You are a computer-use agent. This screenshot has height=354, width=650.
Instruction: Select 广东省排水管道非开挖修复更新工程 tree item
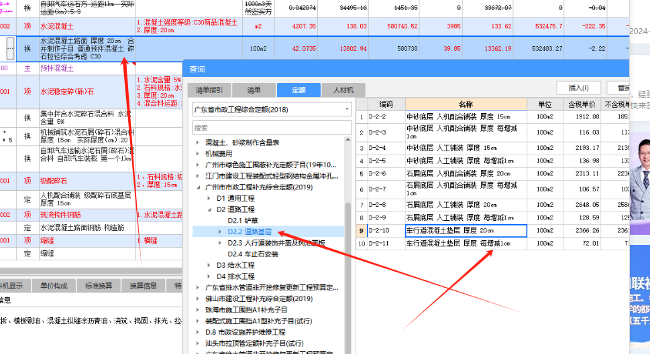pos(272,288)
